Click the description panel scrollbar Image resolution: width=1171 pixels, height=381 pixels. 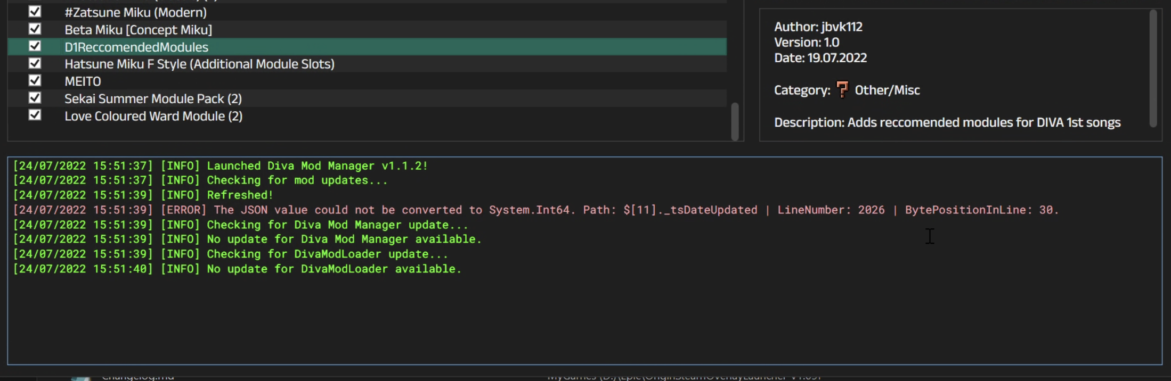1153,69
